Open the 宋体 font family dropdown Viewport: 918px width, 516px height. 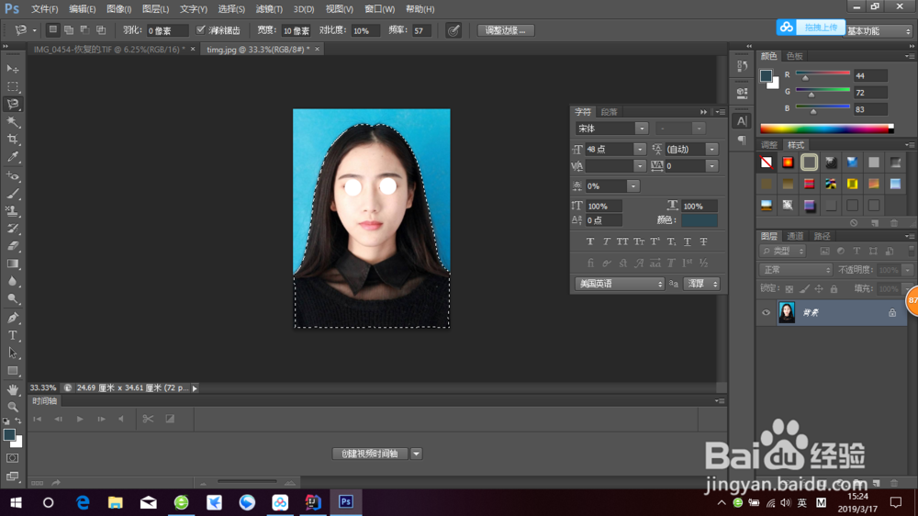pos(641,129)
